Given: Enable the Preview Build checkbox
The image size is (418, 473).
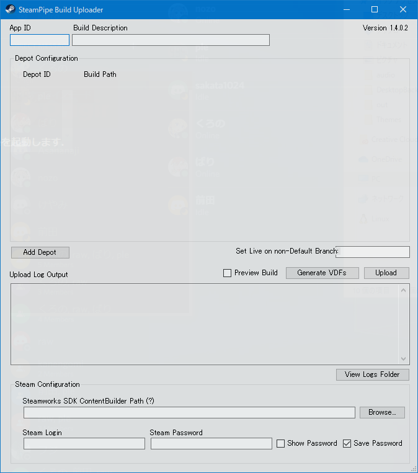Looking at the screenshot, I should point(227,273).
